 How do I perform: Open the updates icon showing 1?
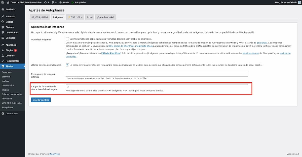pyautogui.click(x=45, y=2)
